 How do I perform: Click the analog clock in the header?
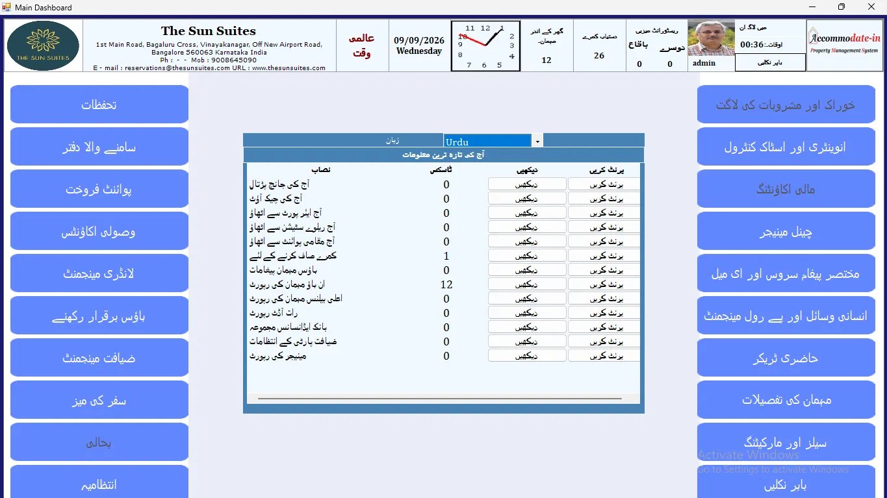click(x=485, y=46)
